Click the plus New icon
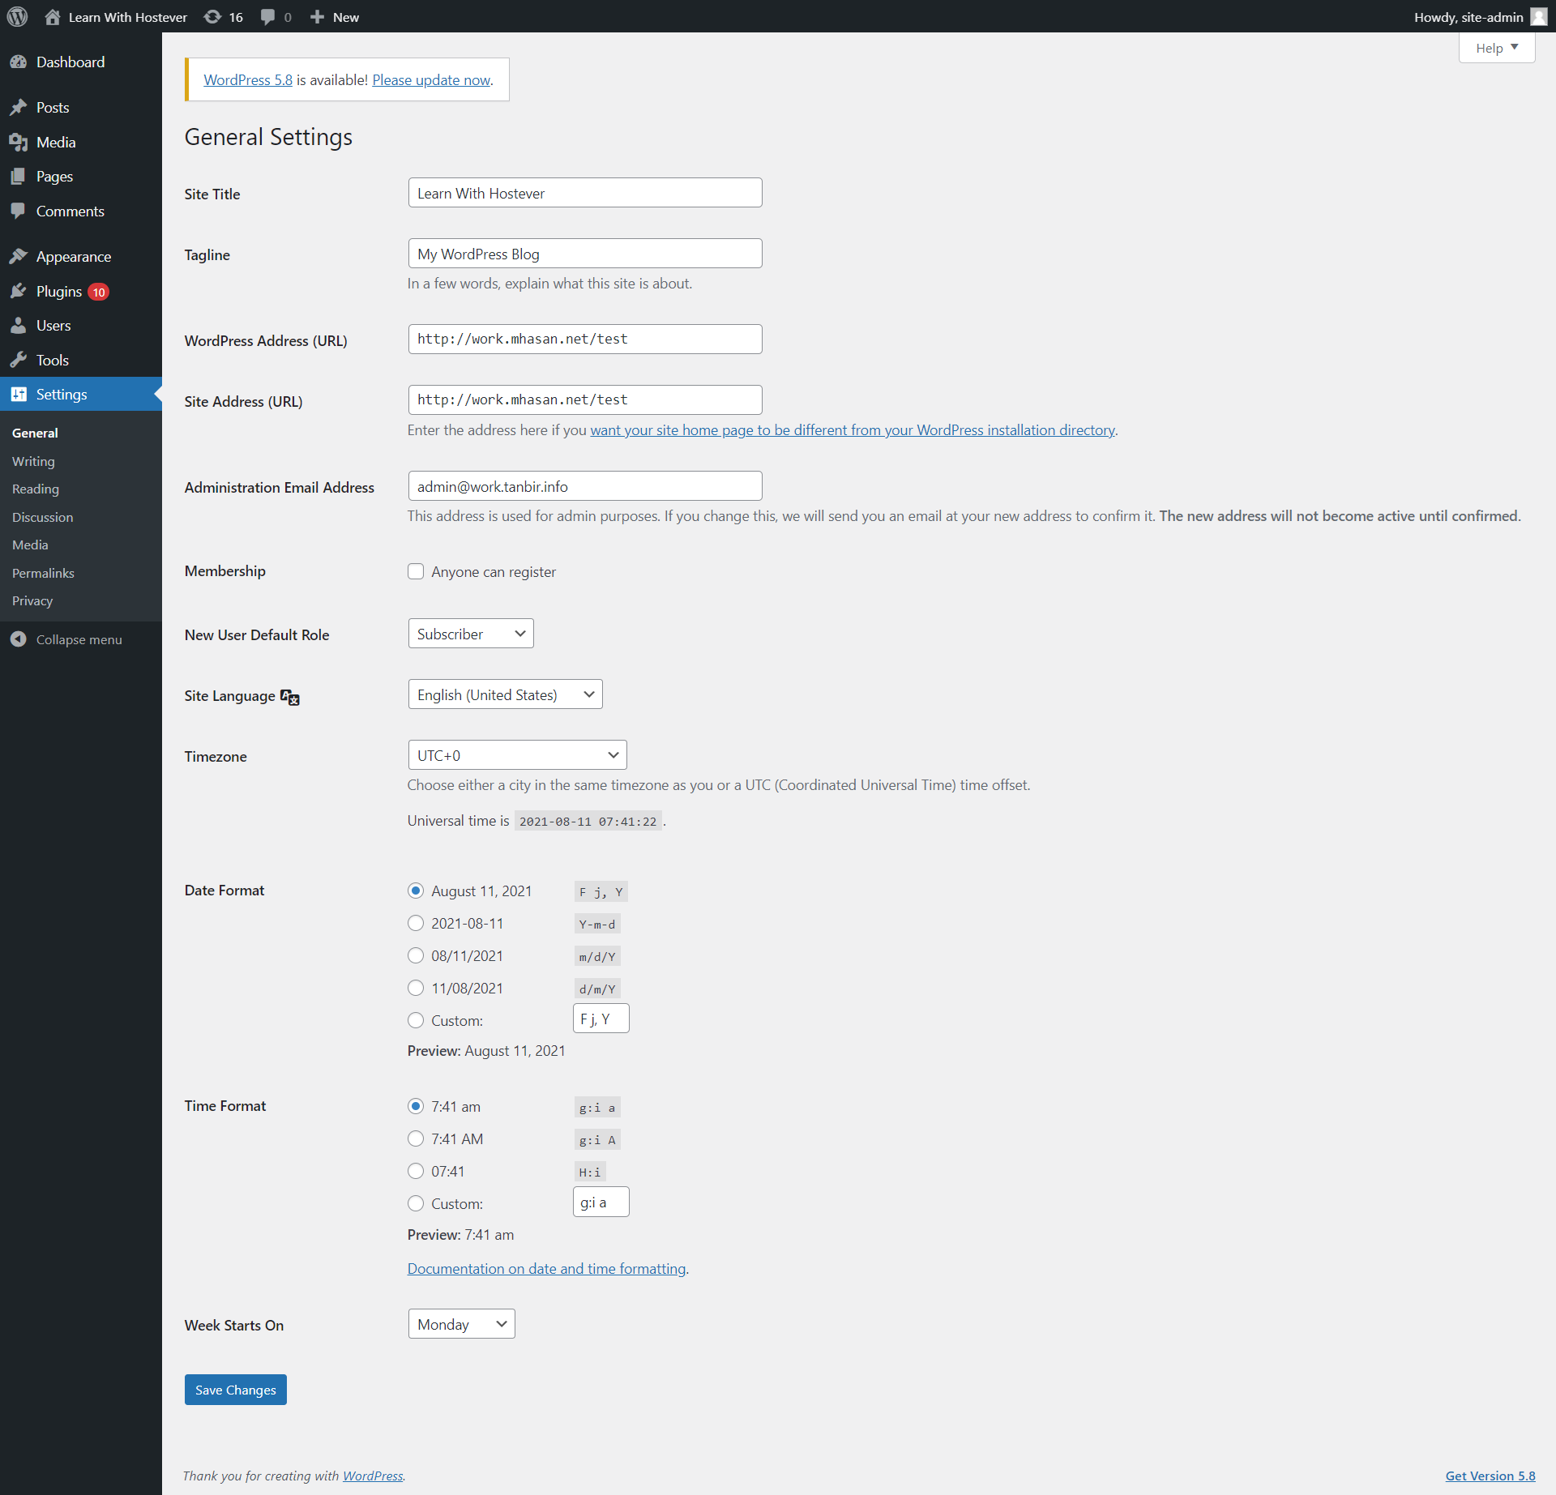 click(317, 16)
